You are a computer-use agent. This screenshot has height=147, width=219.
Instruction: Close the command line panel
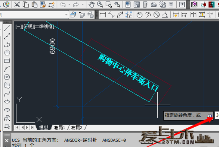(7, 141)
